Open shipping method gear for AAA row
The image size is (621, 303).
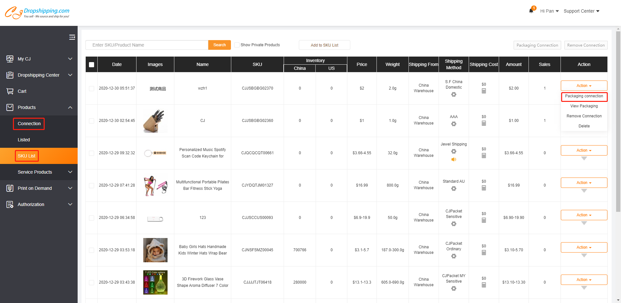click(x=453, y=124)
